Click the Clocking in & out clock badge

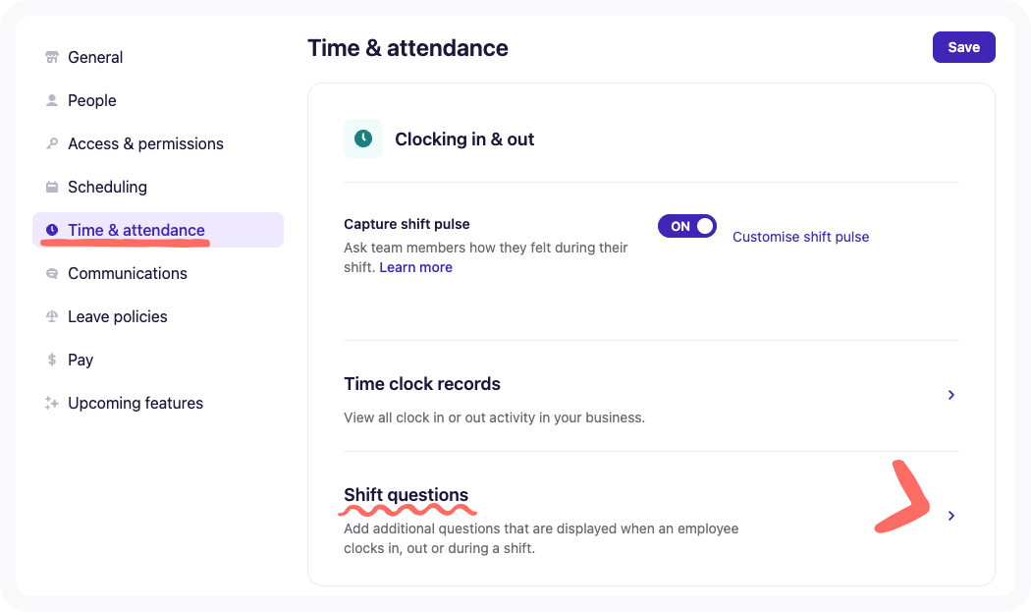[x=363, y=139]
